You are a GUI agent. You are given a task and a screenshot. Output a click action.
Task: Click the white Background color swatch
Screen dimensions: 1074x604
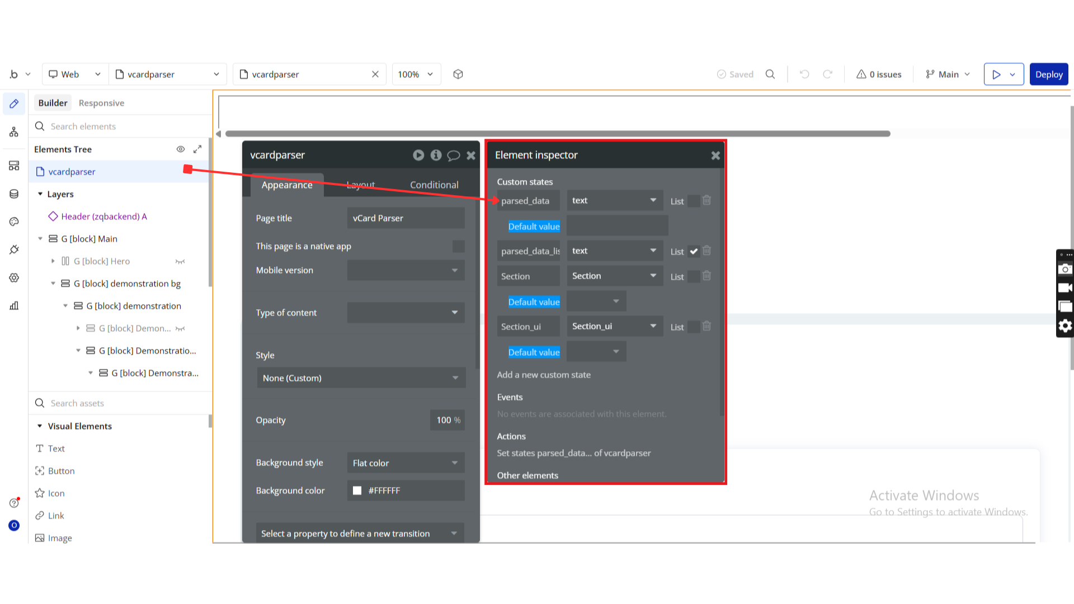click(x=357, y=490)
